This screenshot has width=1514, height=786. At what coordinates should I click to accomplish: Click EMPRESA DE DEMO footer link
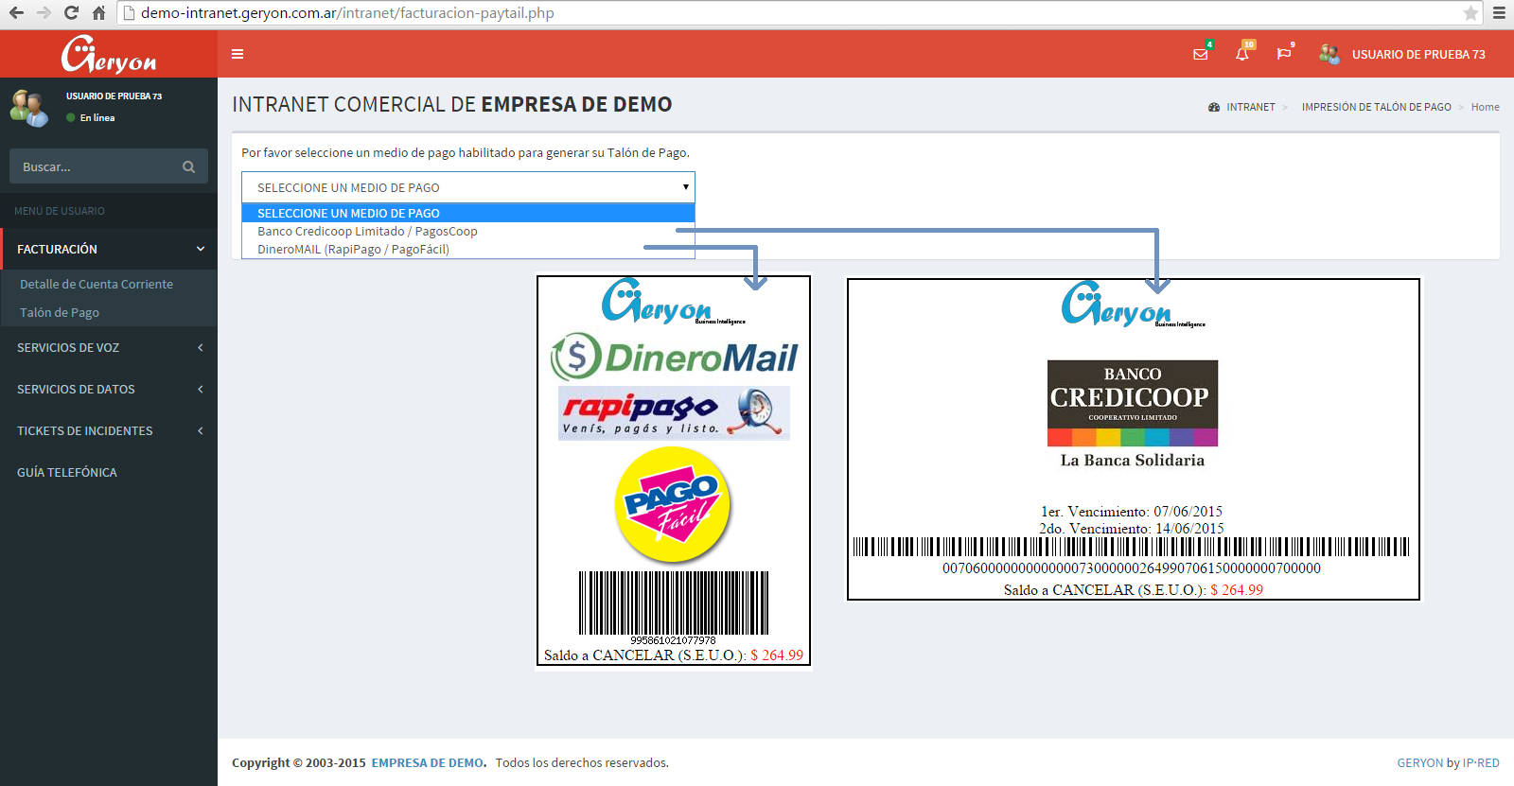(428, 762)
